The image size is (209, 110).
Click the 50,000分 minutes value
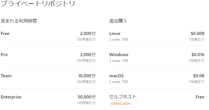pyautogui.click(x=87, y=97)
